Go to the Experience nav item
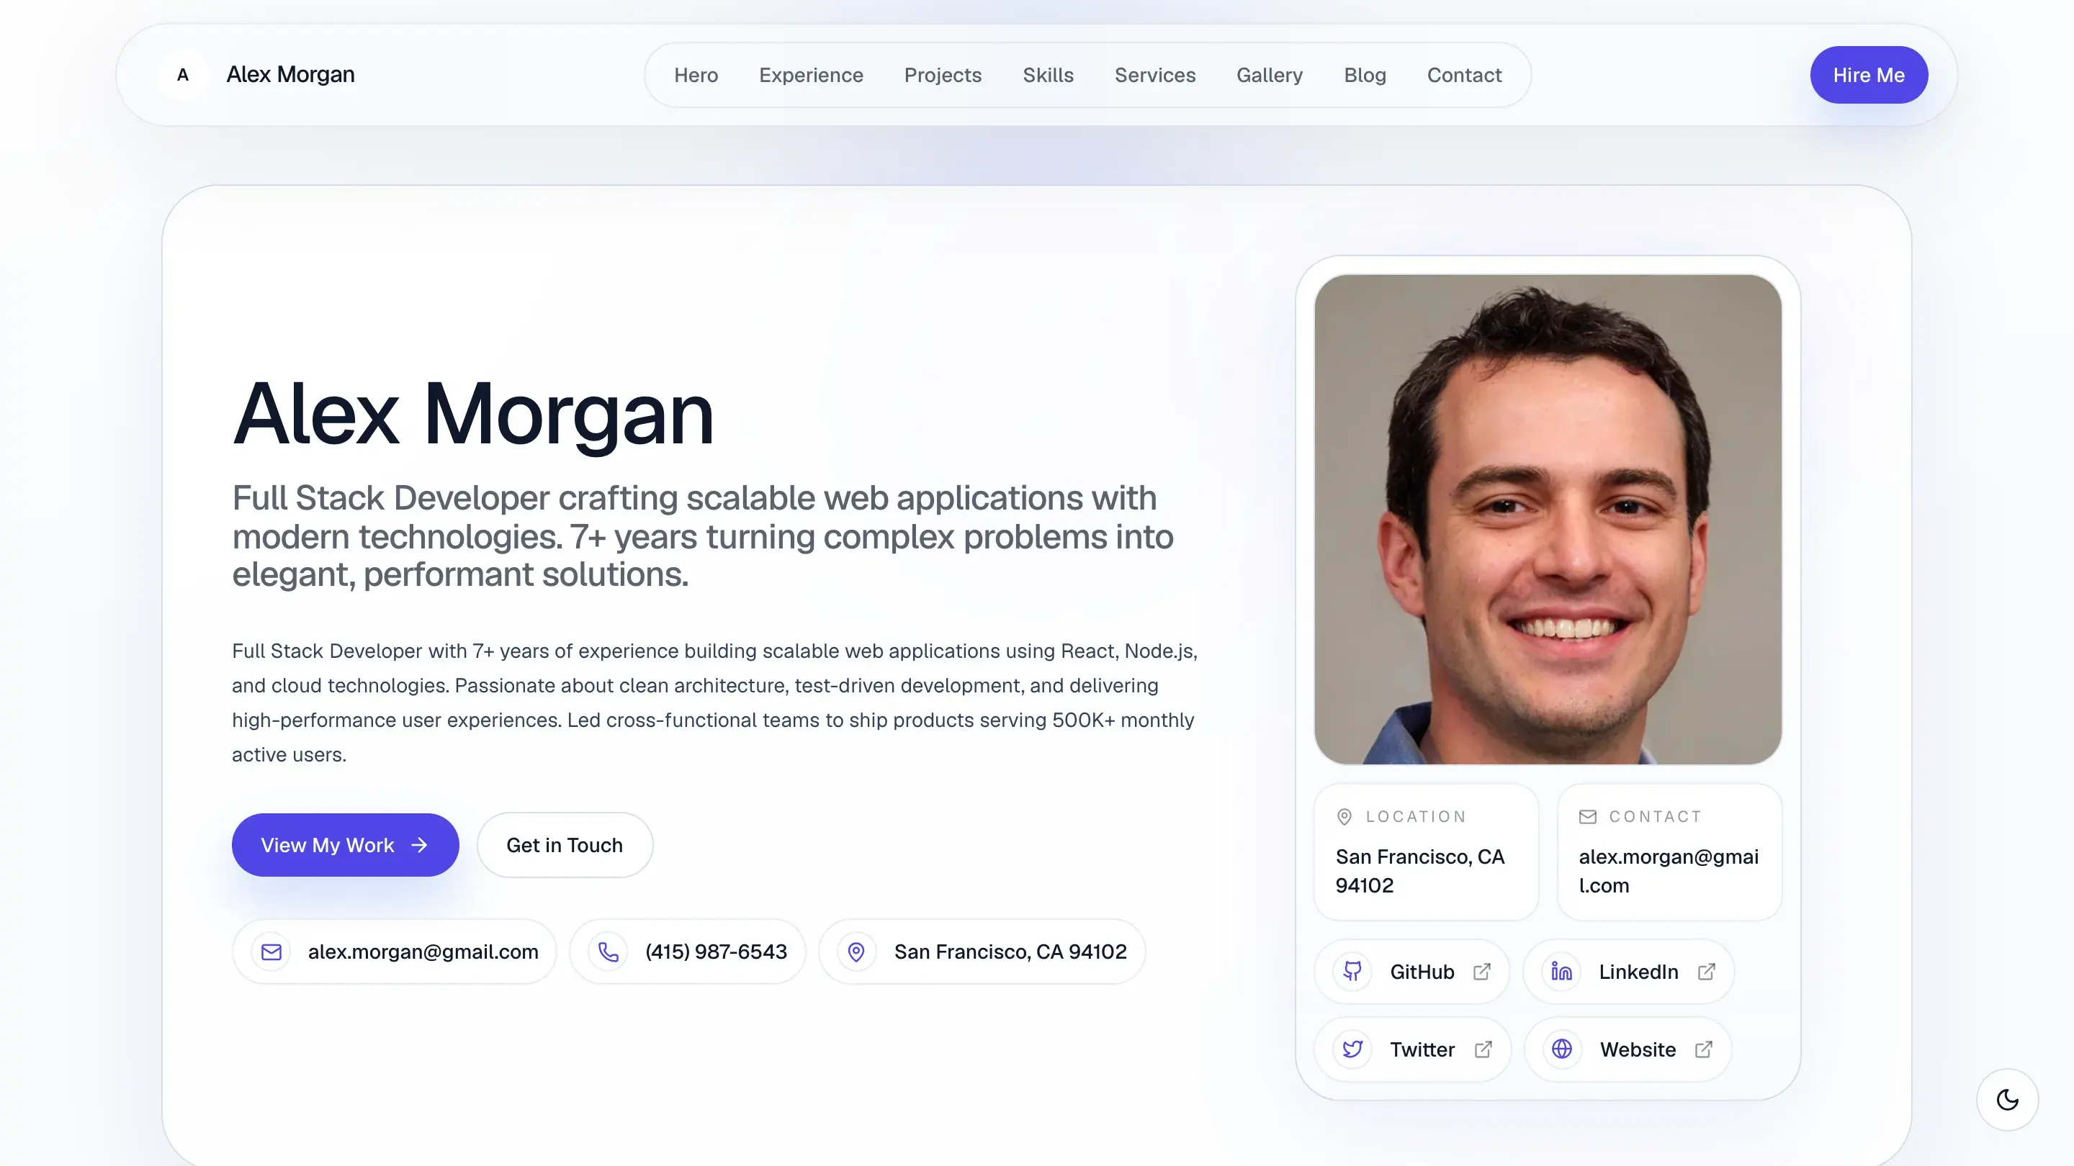 tap(811, 75)
